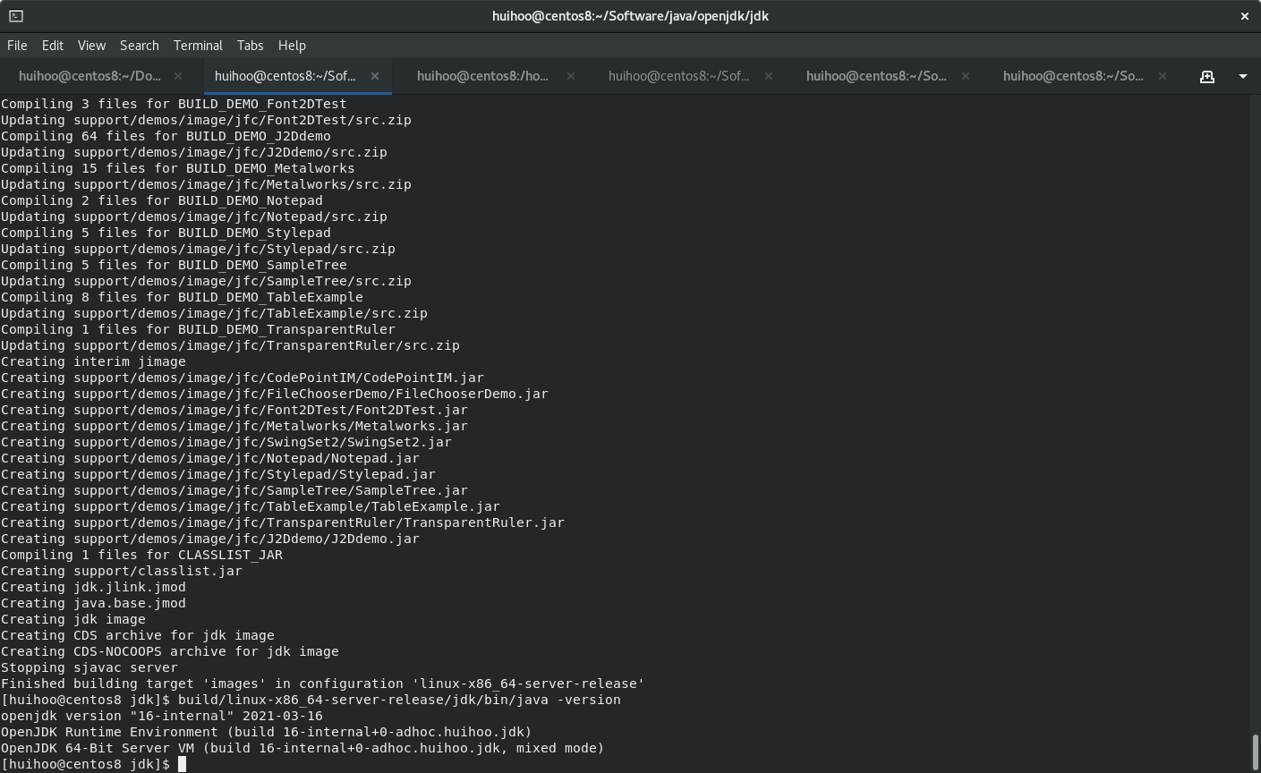
Task: Close the tab labeled huihoo@centos8:/ho...
Action: tap(571, 76)
